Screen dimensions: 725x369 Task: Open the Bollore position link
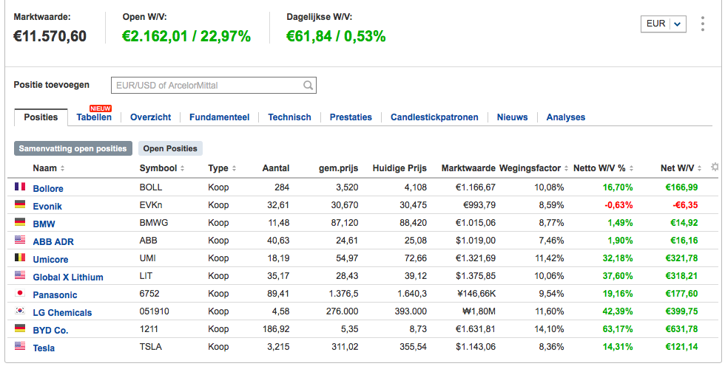48,188
